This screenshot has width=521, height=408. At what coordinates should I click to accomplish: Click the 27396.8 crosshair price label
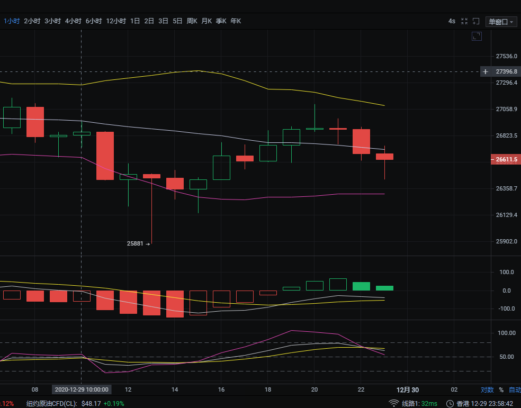506,72
